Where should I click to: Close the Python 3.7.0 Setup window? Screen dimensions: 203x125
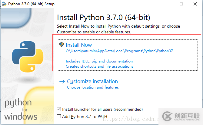pyautogui.click(x=195, y=4)
